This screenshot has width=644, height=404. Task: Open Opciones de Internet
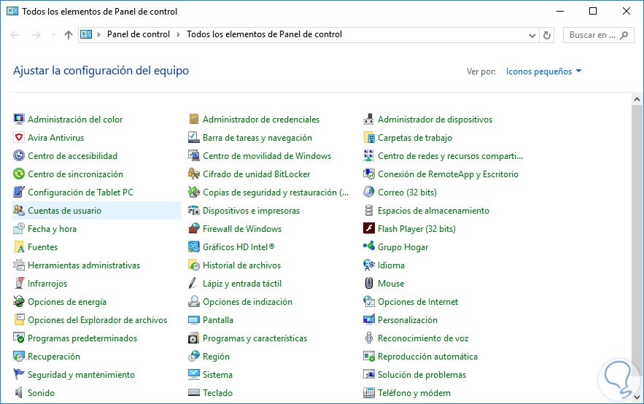click(418, 302)
